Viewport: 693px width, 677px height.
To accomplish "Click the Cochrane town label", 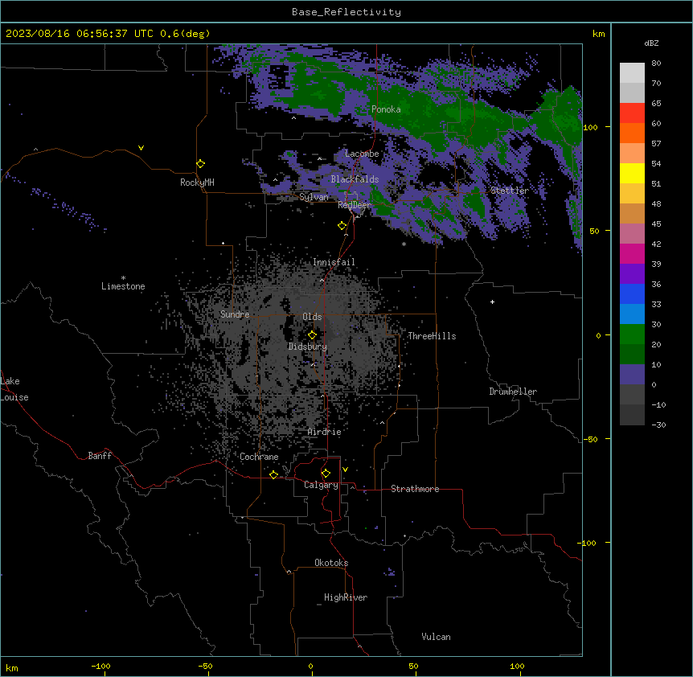I will point(259,457).
